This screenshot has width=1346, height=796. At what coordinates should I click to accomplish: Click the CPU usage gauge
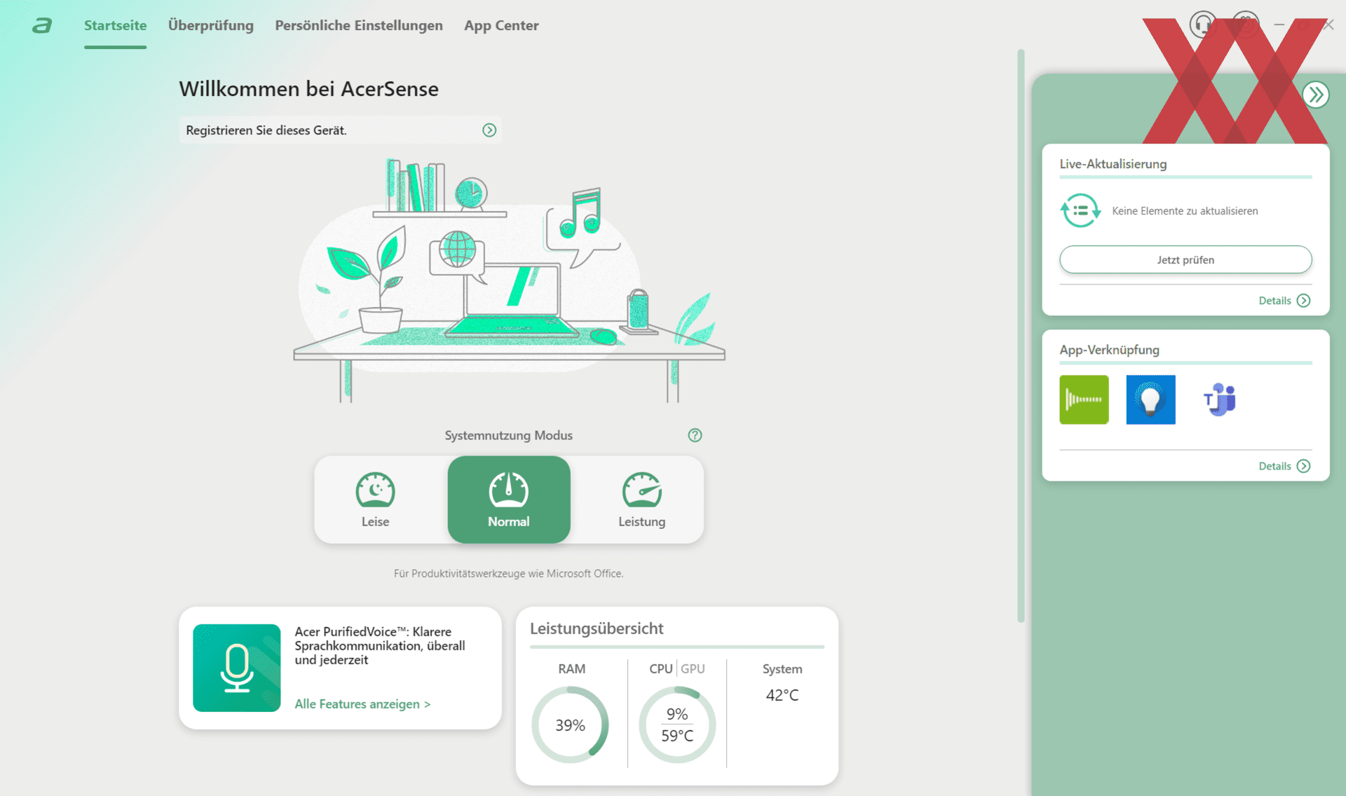(x=677, y=725)
